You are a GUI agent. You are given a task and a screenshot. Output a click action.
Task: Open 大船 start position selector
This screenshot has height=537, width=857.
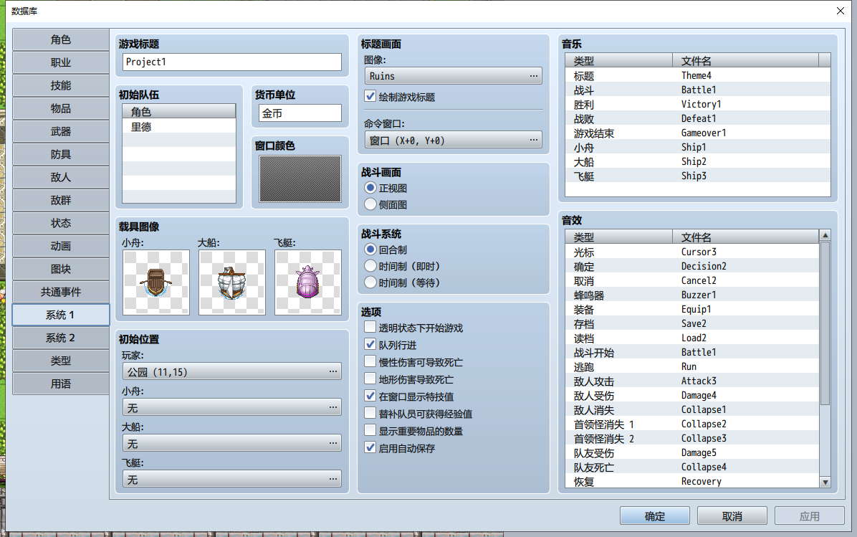pos(232,443)
